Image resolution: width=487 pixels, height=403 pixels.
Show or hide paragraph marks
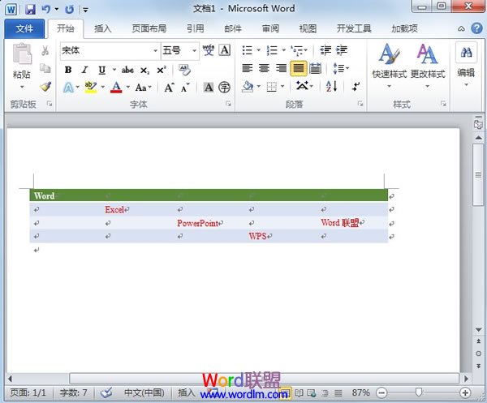356,86
